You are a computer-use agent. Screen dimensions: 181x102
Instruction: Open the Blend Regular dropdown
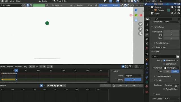coord(133,76)
